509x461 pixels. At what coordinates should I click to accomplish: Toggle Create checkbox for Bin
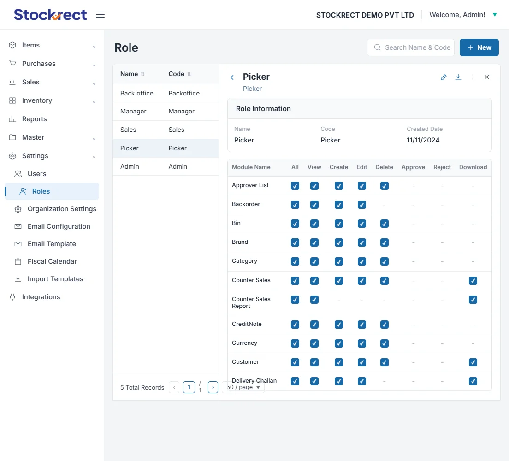(338, 224)
